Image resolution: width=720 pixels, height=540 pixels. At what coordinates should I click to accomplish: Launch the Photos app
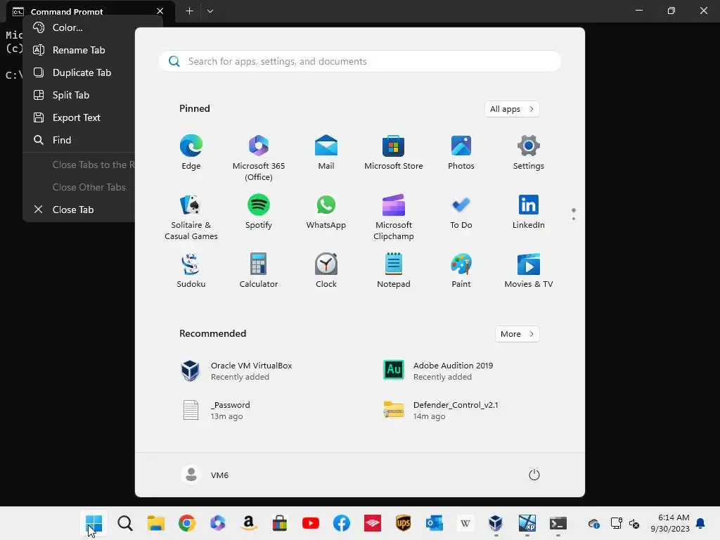[461, 153]
